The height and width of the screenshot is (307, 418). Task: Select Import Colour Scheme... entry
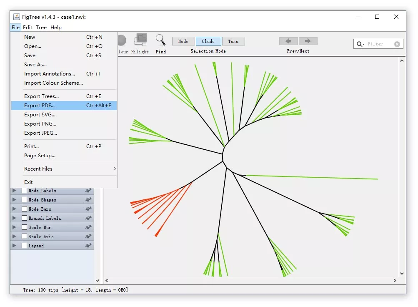tap(64, 83)
